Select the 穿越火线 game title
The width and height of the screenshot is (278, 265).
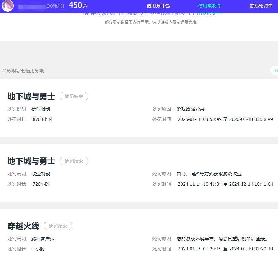pyautogui.click(x=23, y=226)
